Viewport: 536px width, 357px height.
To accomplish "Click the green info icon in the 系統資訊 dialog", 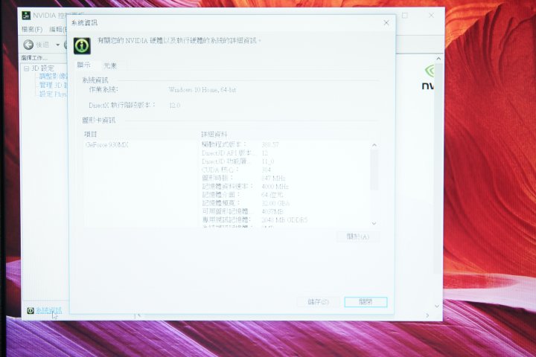I will coord(82,45).
